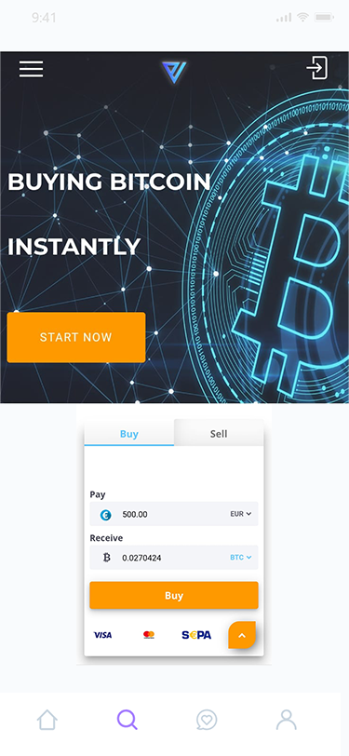Select the Visa payment logo

click(x=102, y=636)
